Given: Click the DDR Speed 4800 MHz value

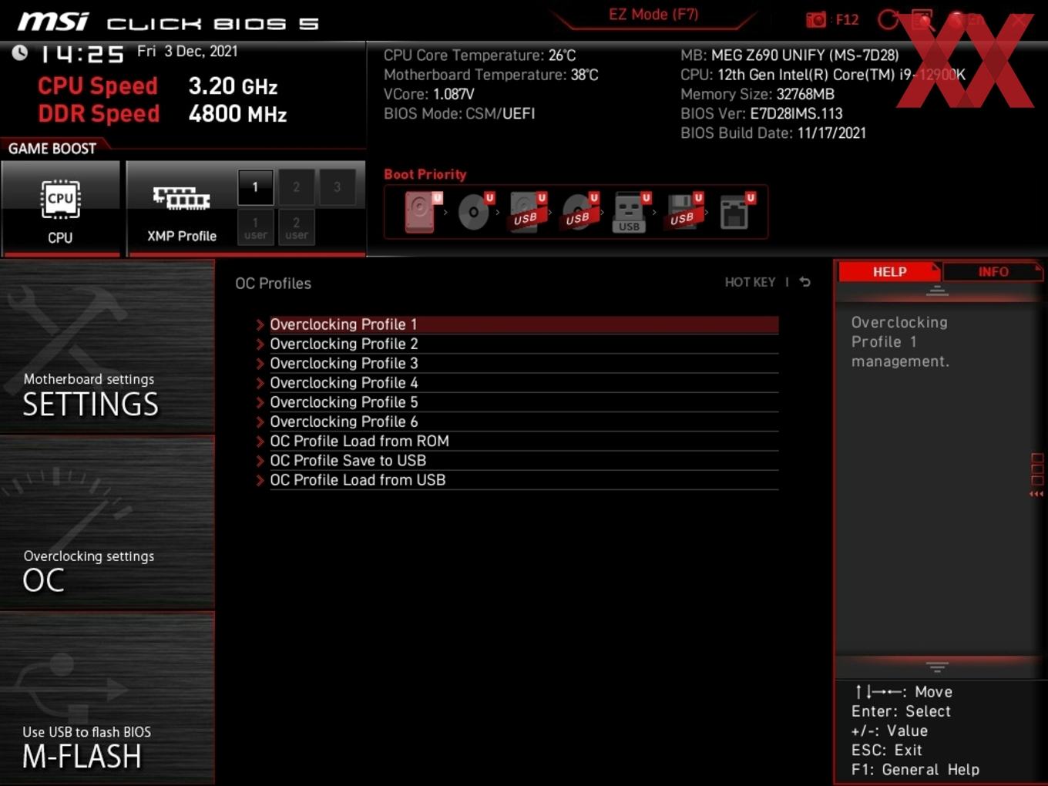Looking at the screenshot, I should coord(237,114).
